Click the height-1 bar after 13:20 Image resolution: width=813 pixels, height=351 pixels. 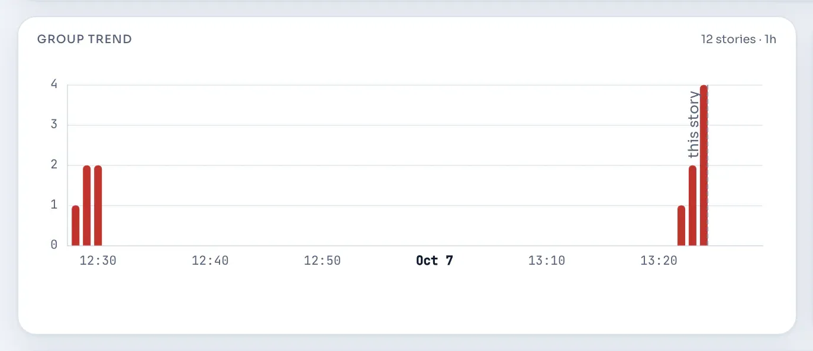[x=681, y=226]
